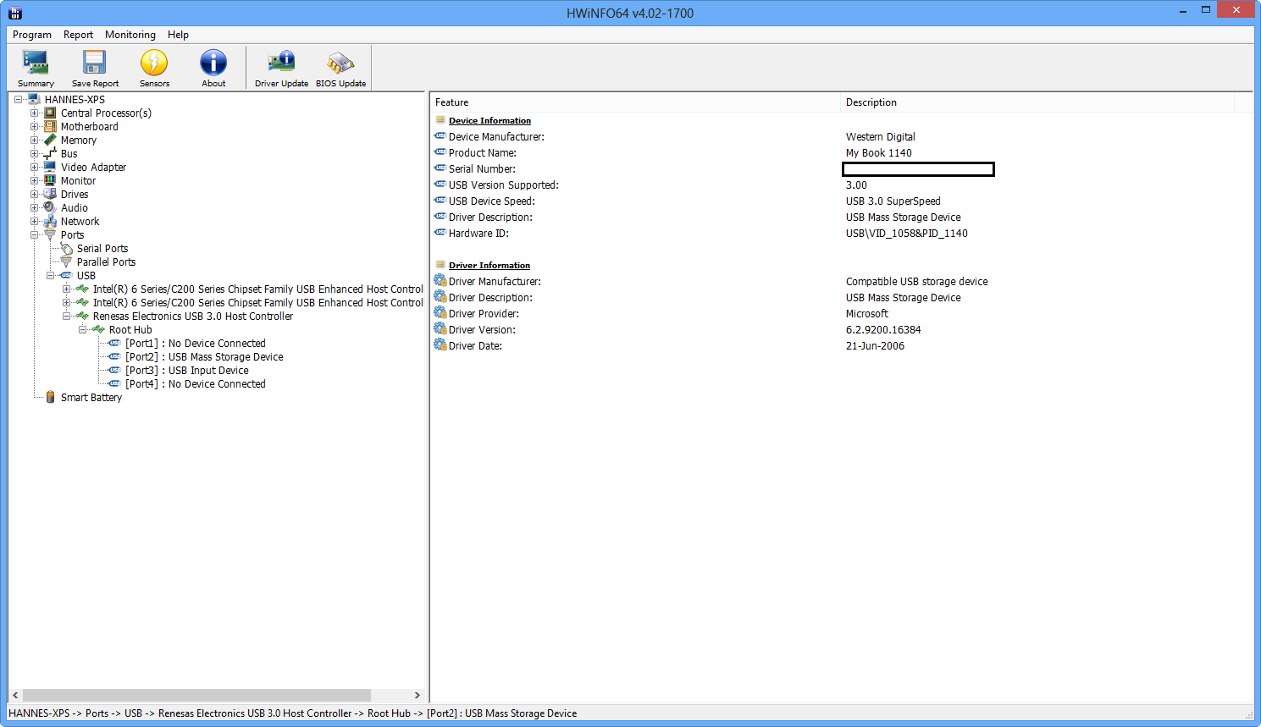
Task: Click the Serial Number row label
Action: (x=482, y=168)
